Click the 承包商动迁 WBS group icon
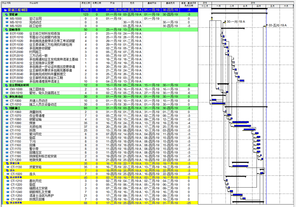Viewport: 296px width, 207px height. coord(6,96)
